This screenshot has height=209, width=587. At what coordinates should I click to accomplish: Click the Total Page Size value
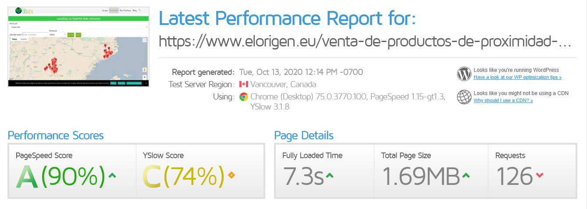421,176
